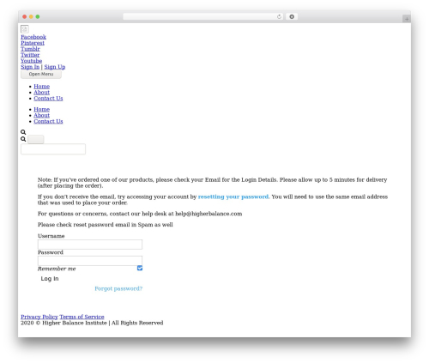Screen dimensions: 429x363
Task: Open the Pinterest link
Action: (x=33, y=43)
